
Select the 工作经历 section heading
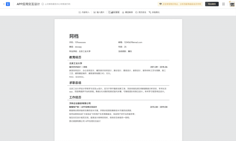click(x=75, y=97)
